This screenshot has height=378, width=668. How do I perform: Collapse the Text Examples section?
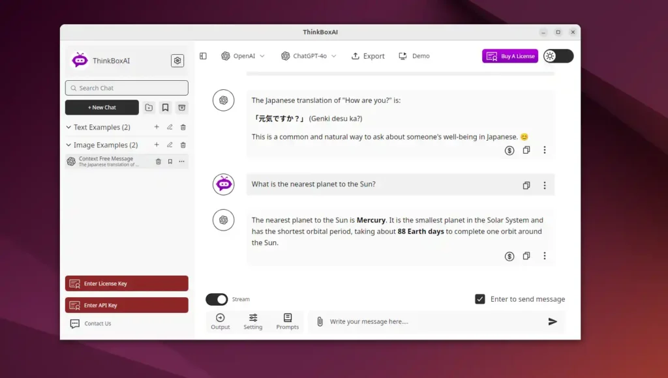70,127
